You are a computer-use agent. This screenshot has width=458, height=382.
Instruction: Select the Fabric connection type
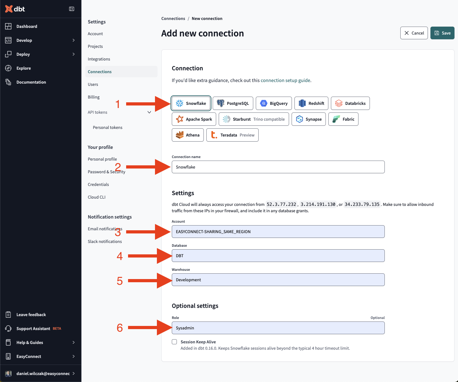click(343, 119)
